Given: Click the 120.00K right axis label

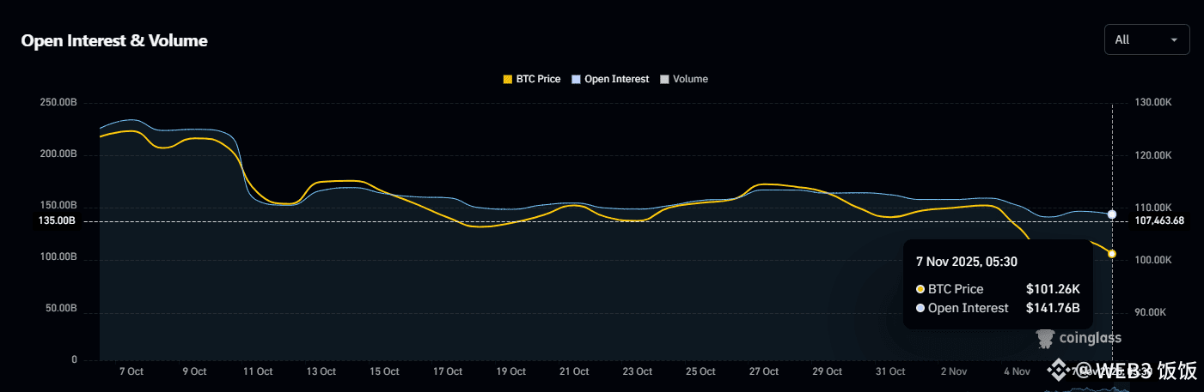Looking at the screenshot, I should pos(1153,156).
